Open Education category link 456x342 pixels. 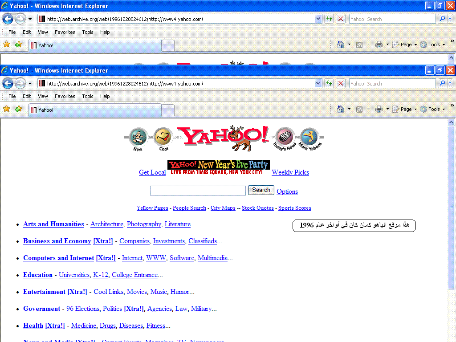click(38, 275)
